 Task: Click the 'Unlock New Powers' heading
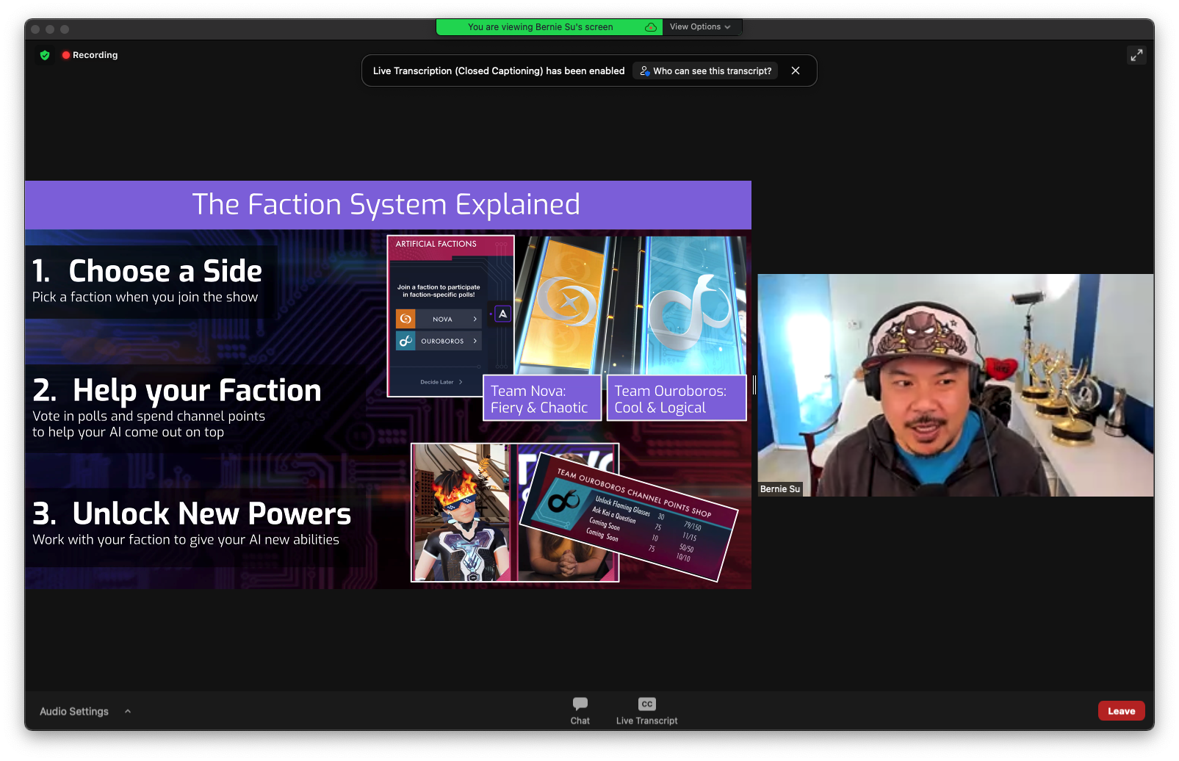tap(212, 513)
